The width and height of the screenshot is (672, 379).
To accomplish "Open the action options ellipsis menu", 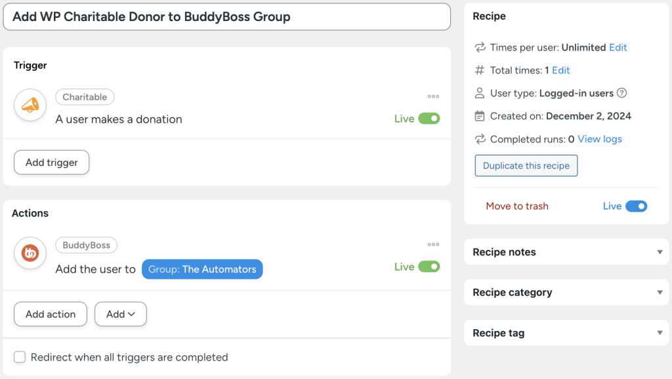I will pyautogui.click(x=433, y=244).
